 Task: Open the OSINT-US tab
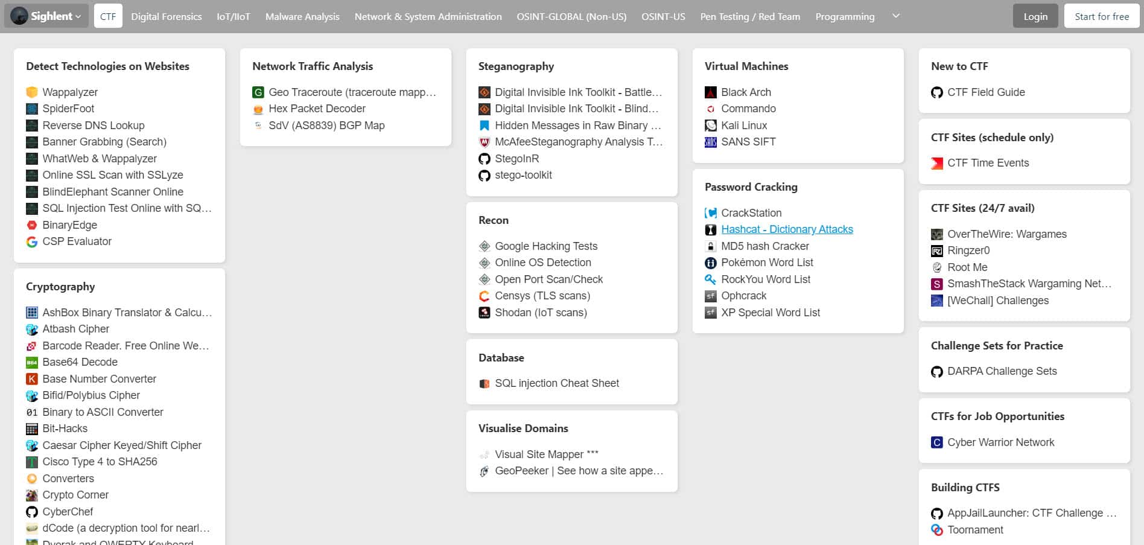663,16
